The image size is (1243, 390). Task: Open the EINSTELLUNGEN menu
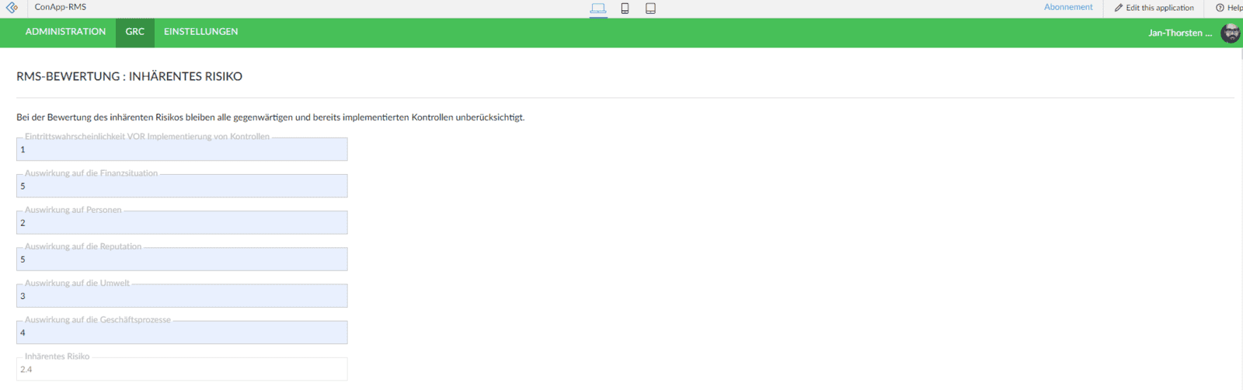pos(200,32)
